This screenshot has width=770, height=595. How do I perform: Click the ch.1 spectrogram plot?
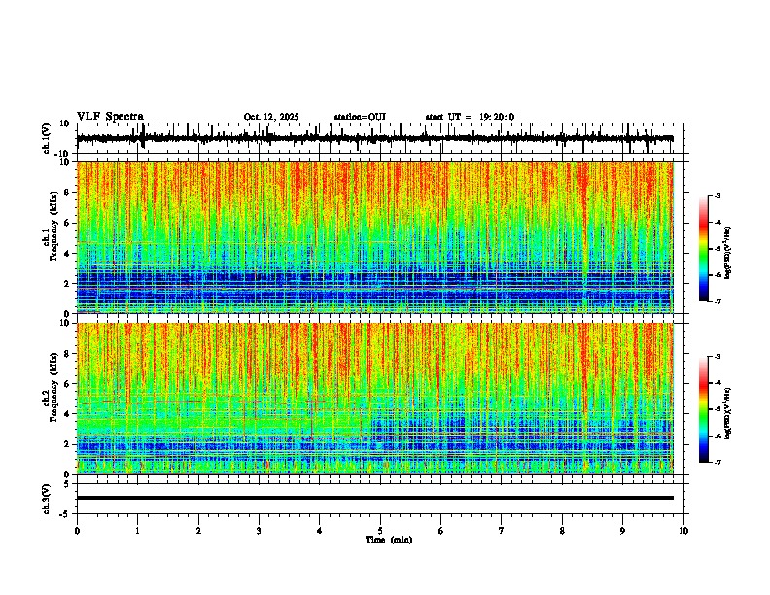pos(375,237)
